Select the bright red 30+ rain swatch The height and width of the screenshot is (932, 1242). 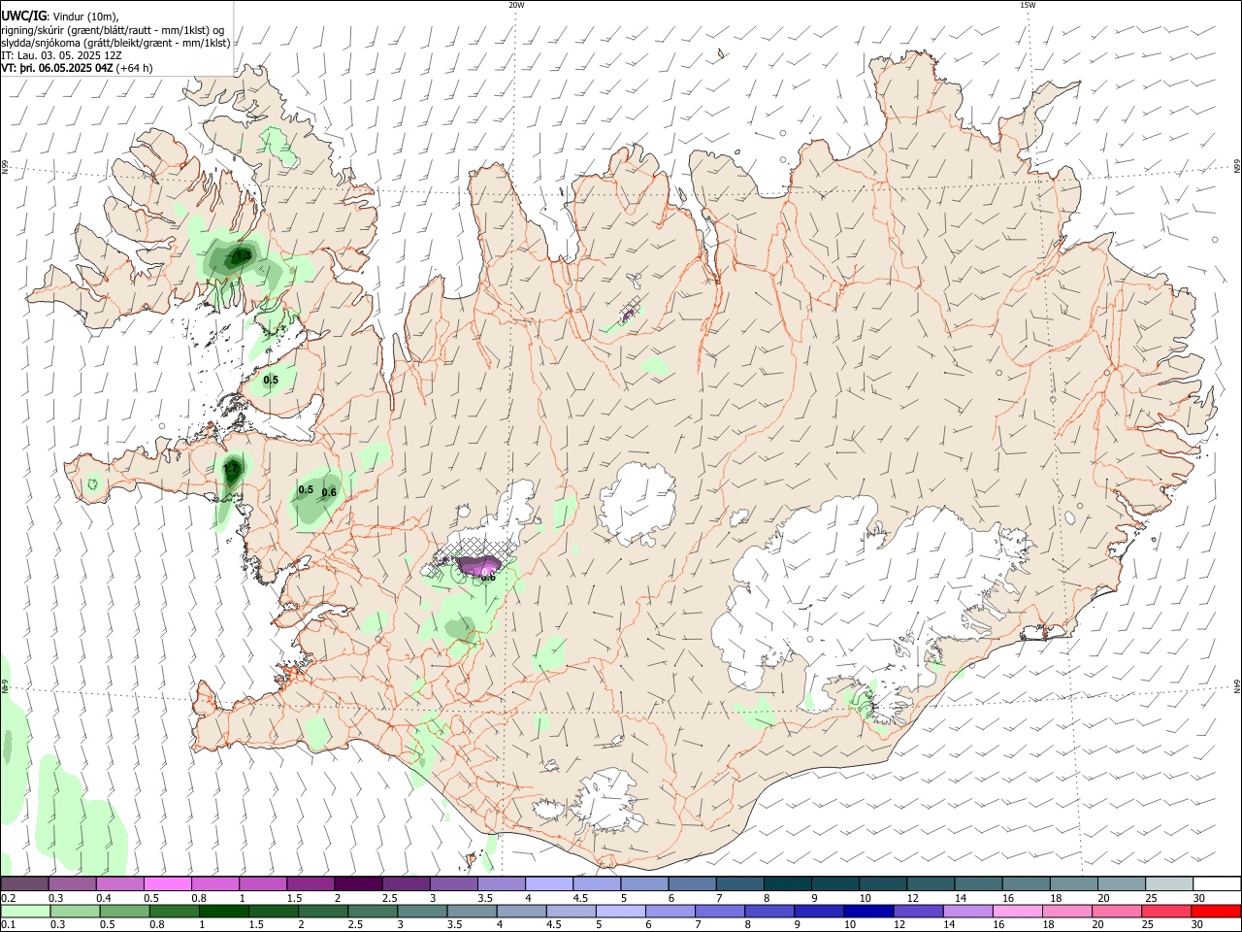point(1217,912)
